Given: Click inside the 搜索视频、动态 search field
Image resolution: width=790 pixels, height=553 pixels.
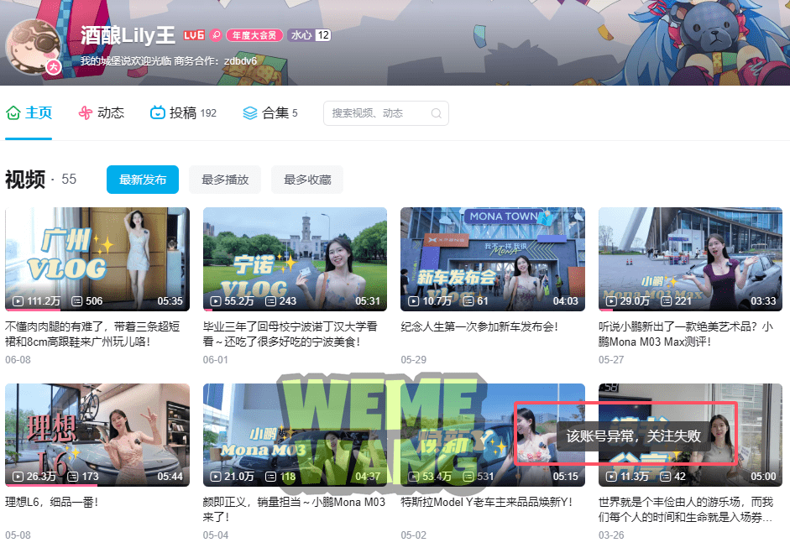Looking at the screenshot, I should coord(378,112).
